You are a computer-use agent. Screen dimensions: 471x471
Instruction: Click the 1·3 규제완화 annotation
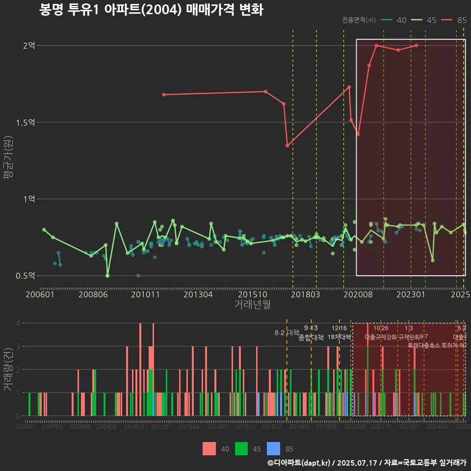409,333
